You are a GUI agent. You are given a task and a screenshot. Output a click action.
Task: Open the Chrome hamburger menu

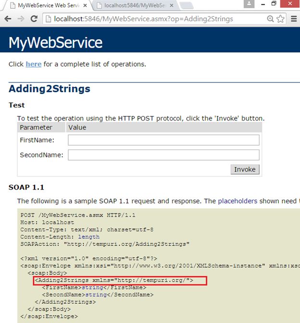(x=293, y=19)
